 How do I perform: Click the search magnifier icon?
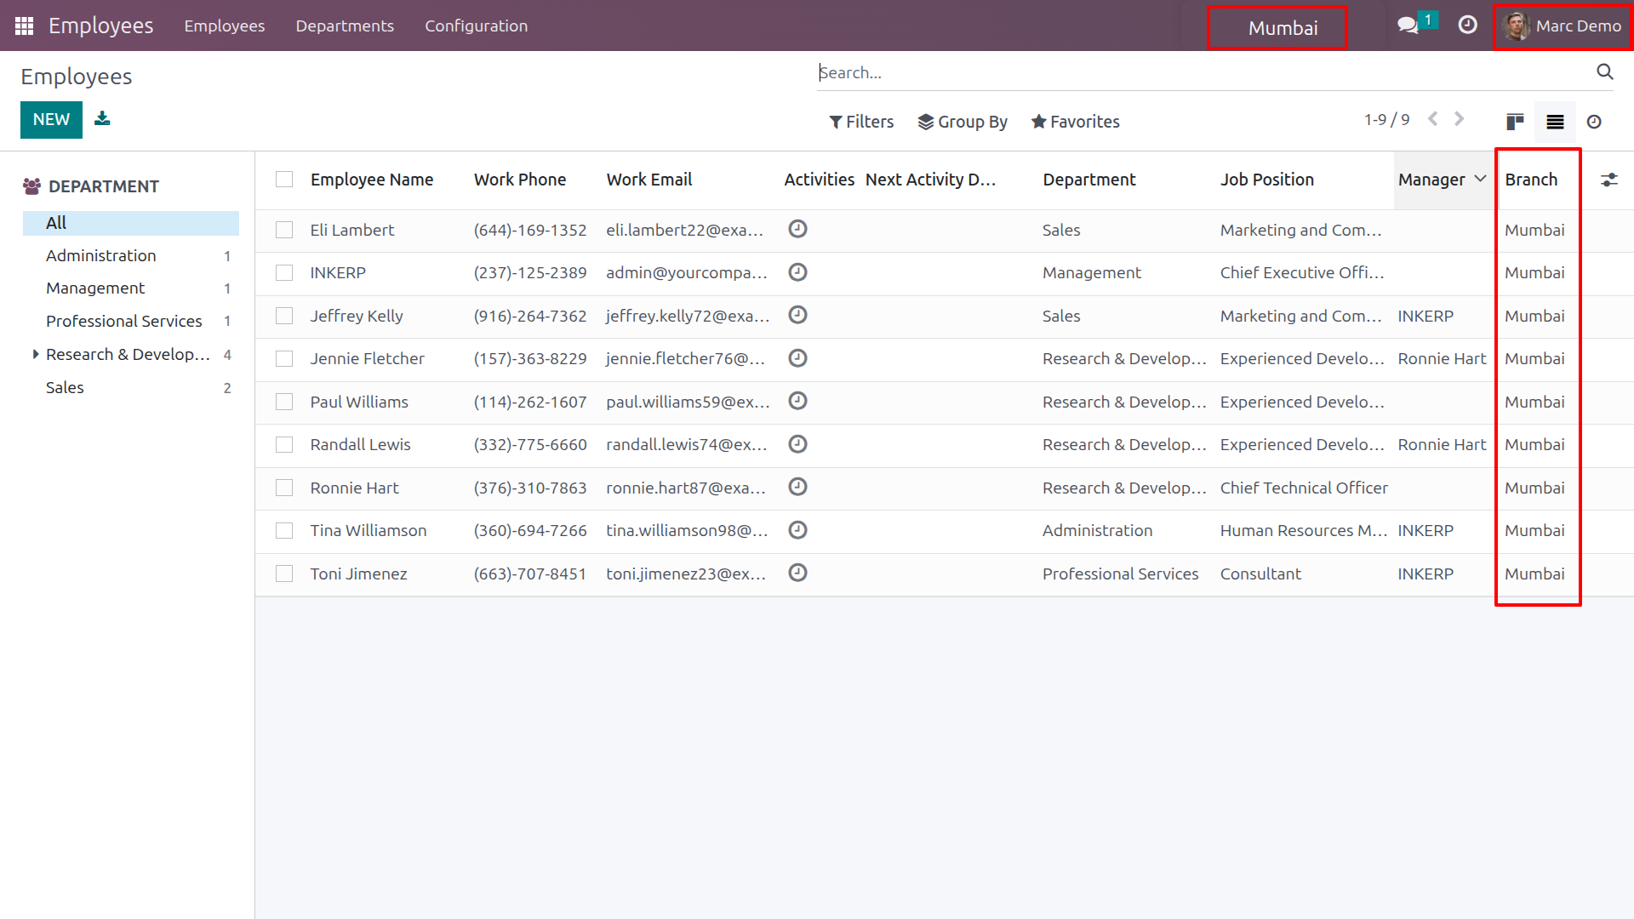coord(1604,72)
